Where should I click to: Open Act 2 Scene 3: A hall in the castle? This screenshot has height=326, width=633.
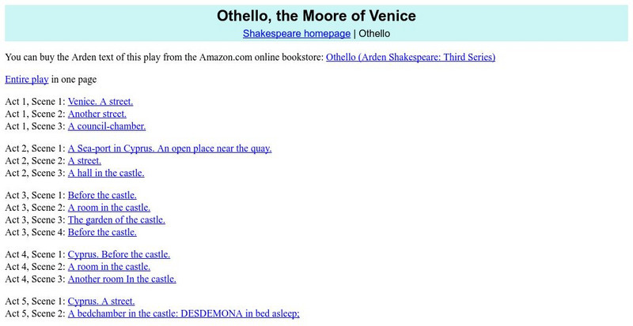(x=106, y=172)
